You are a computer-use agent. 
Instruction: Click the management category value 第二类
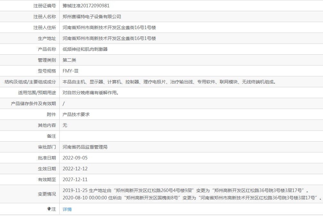[x=70, y=60]
